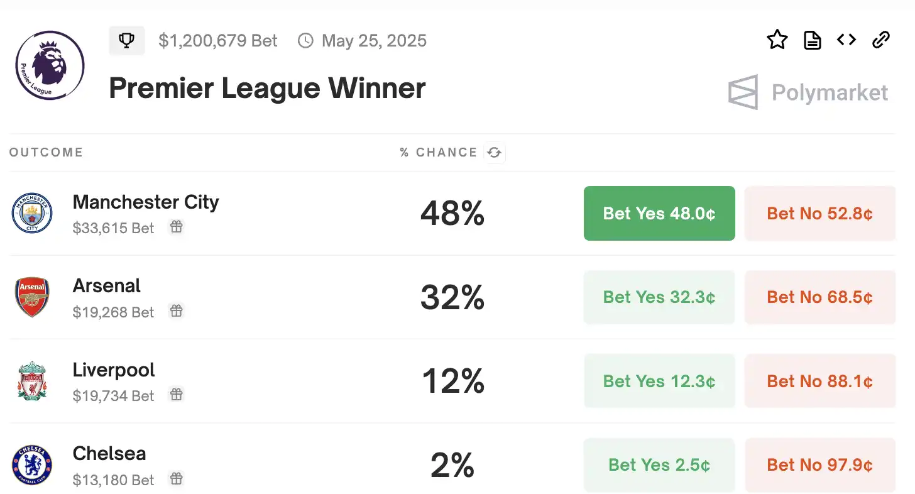
Task: Click the gift icon beside Chelsea
Action: (177, 478)
